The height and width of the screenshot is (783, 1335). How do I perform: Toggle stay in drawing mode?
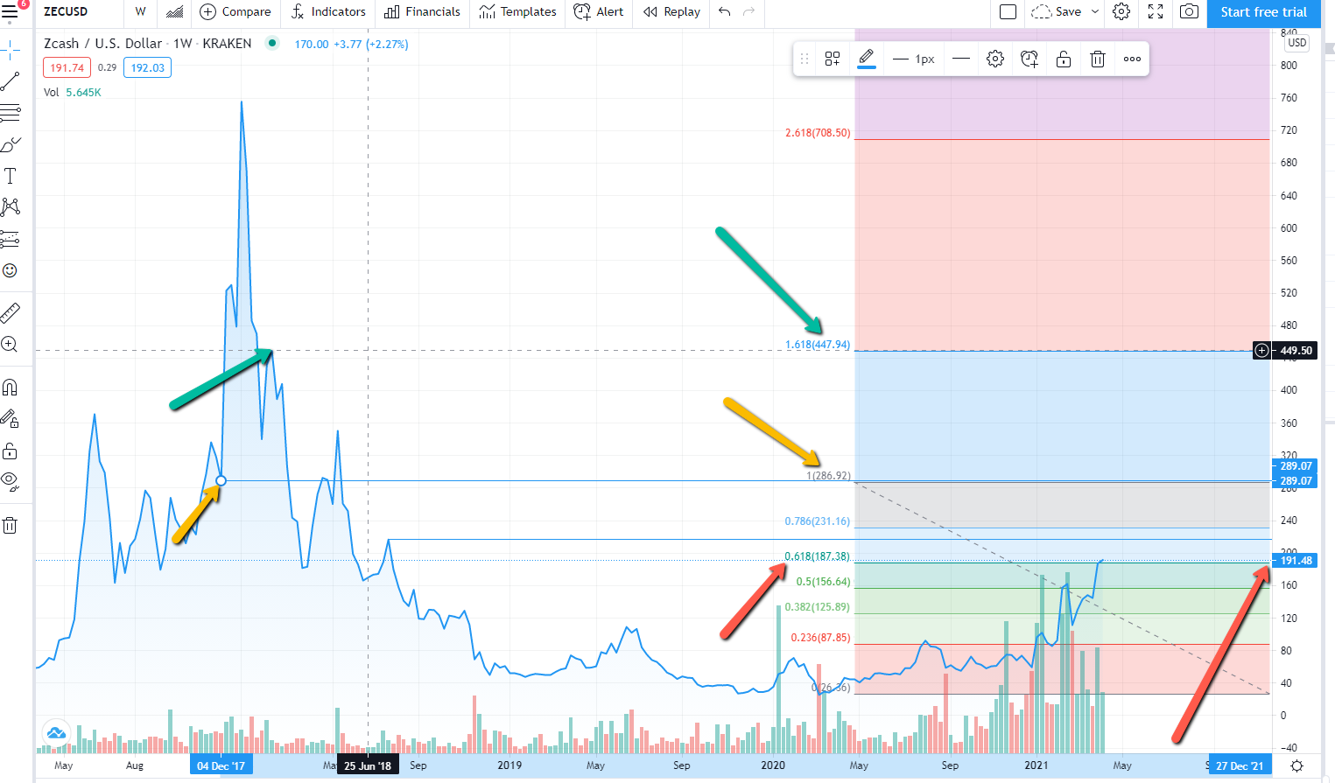pyautogui.click(x=11, y=419)
